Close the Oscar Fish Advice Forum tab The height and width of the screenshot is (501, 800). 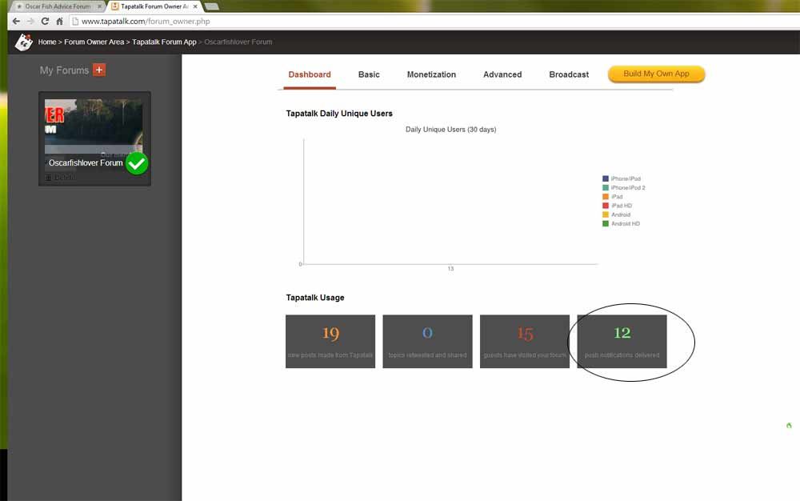99,6
